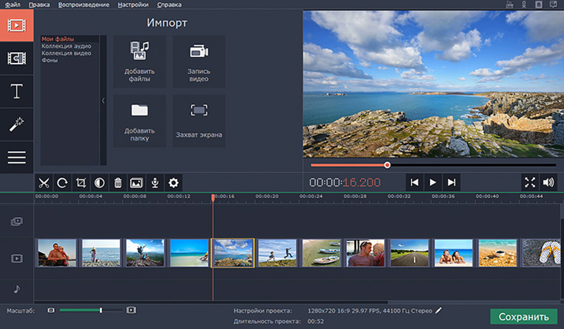564x329 pixels.
Task: Click the Сохранить button
Action: [x=523, y=317]
